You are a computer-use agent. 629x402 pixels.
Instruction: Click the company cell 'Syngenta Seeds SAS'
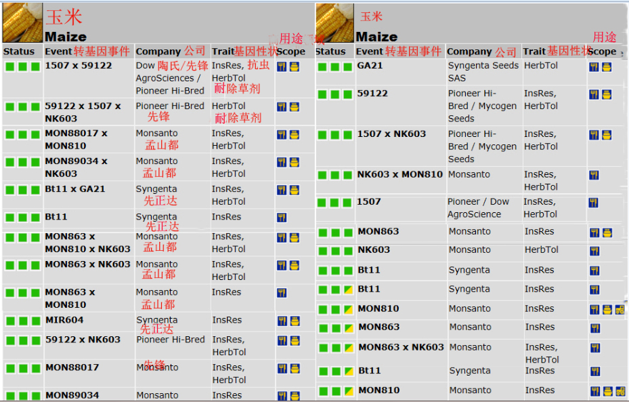[x=483, y=72]
